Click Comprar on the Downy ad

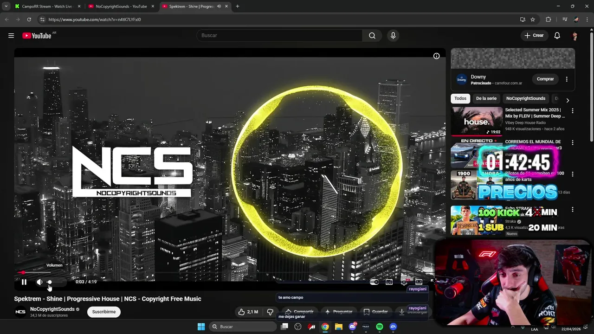tap(545, 79)
